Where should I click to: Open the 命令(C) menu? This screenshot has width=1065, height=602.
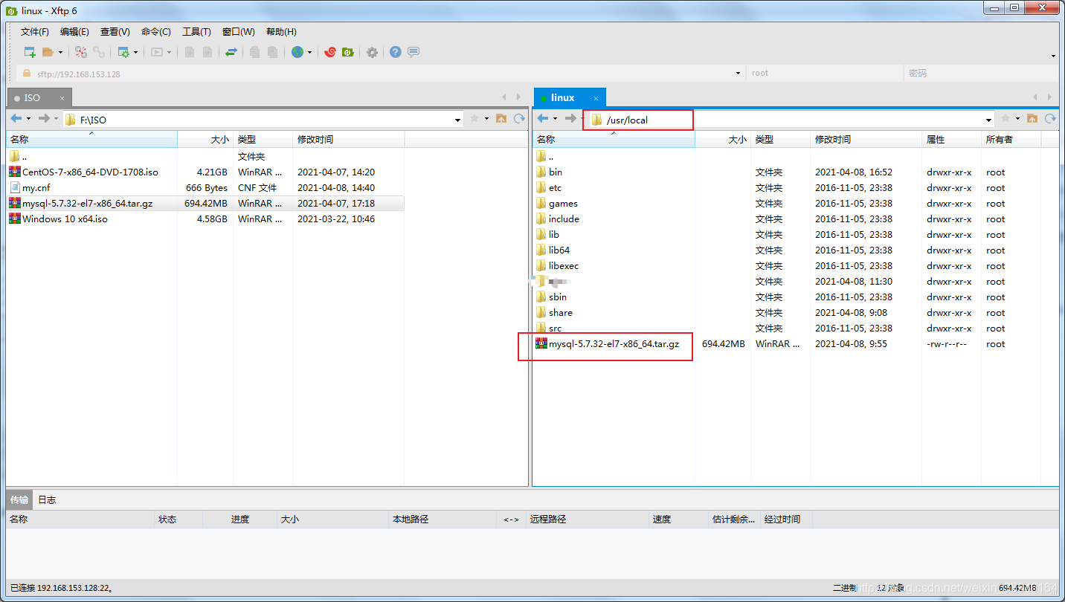[x=156, y=32]
